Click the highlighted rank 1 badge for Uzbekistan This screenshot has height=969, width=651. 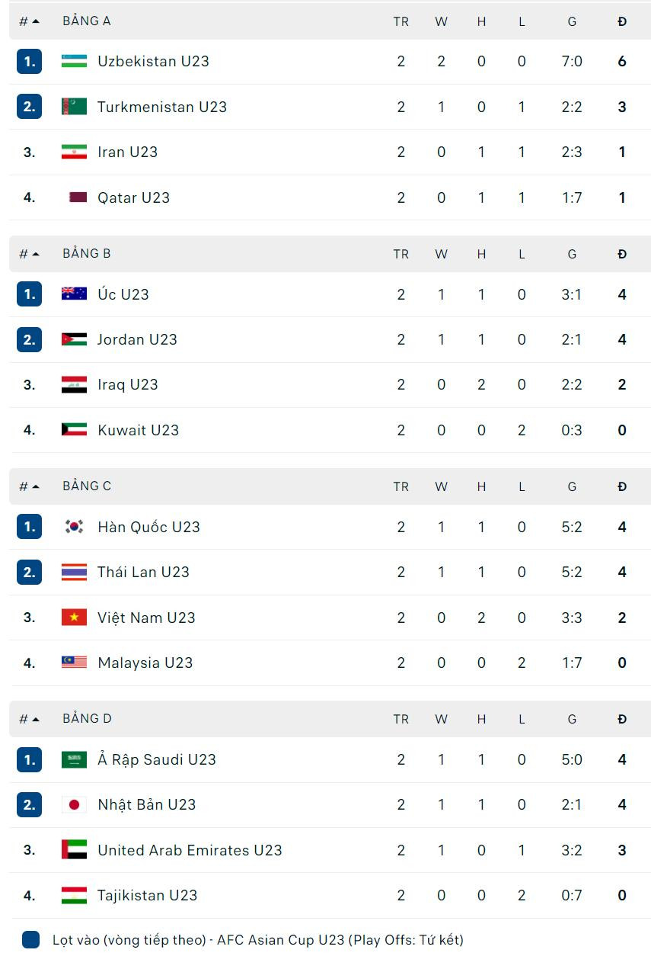(29, 62)
